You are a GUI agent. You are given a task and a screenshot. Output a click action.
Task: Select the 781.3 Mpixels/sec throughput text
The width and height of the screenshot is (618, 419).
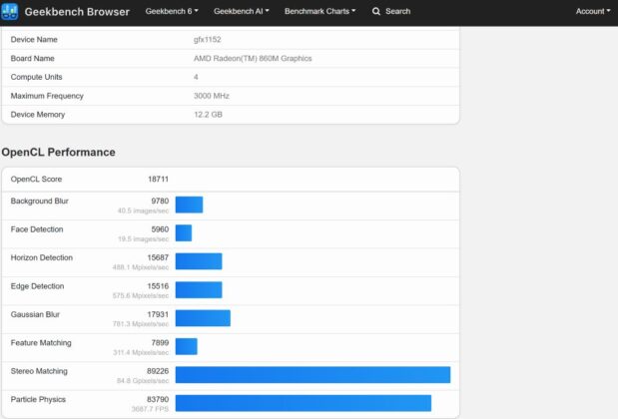click(x=141, y=324)
